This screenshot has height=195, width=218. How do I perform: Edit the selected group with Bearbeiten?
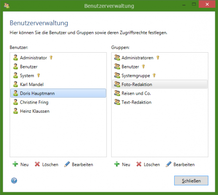(180, 165)
